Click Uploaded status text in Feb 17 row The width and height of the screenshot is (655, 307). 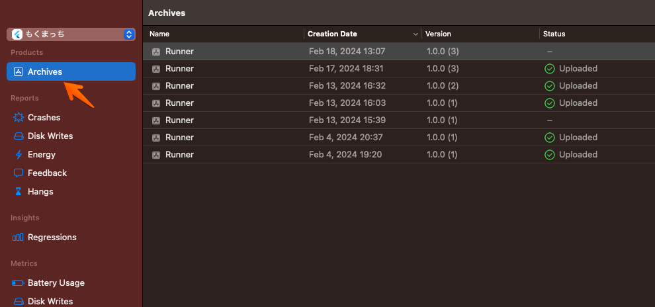click(578, 69)
